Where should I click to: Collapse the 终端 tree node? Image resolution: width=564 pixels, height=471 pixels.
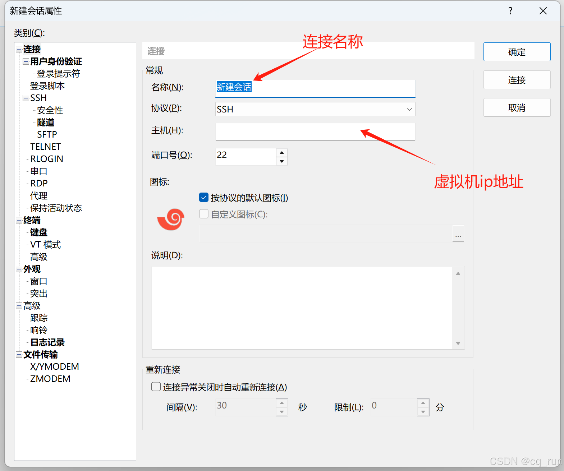coord(19,220)
